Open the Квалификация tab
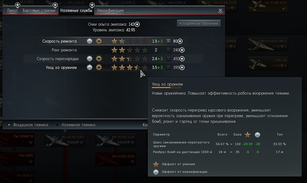The height and width of the screenshot is (183, 307). 110,10
